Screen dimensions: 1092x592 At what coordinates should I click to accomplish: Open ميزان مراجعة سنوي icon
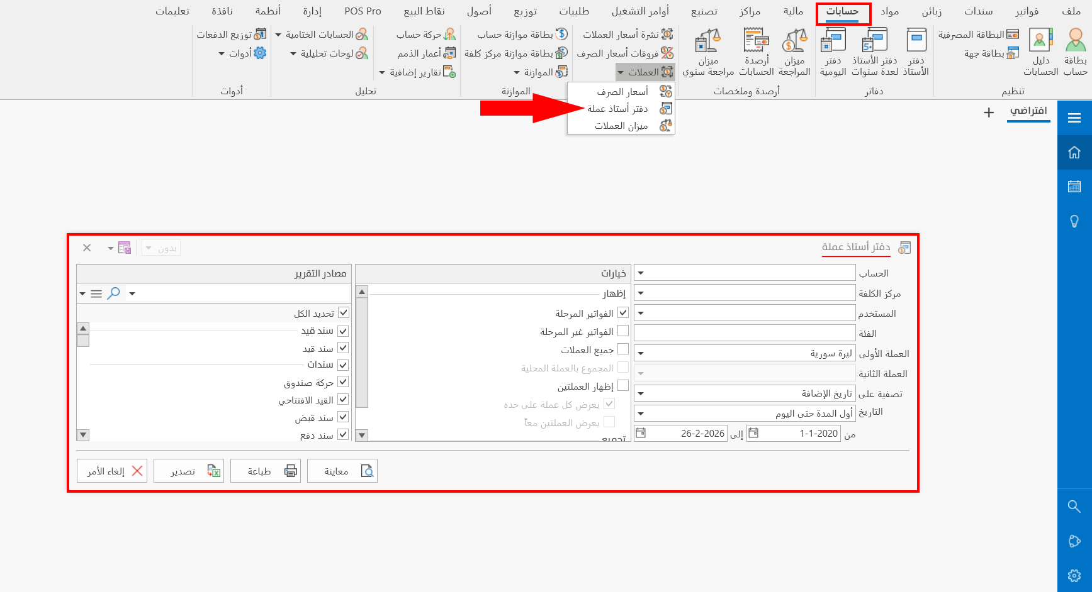708,52
